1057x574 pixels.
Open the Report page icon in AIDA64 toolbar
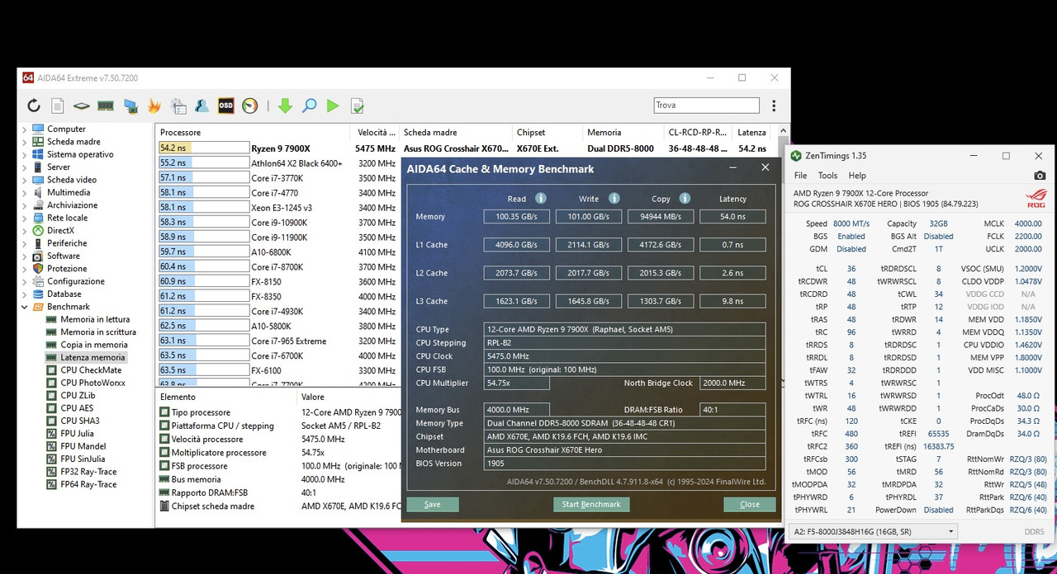click(58, 106)
